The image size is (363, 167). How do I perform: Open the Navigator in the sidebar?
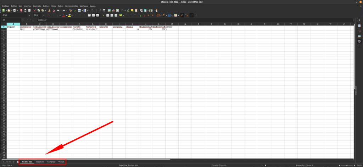tap(359, 41)
